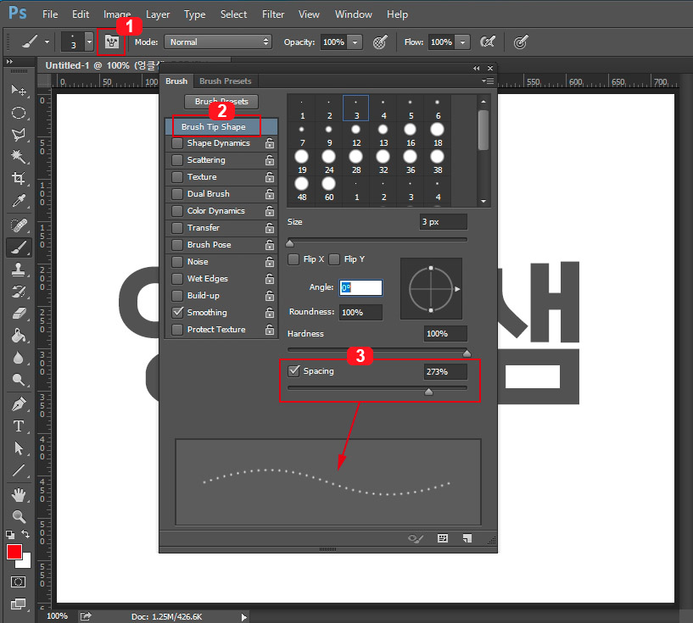Select the Path Selection tool
Image resolution: width=693 pixels, height=623 pixels.
point(18,448)
